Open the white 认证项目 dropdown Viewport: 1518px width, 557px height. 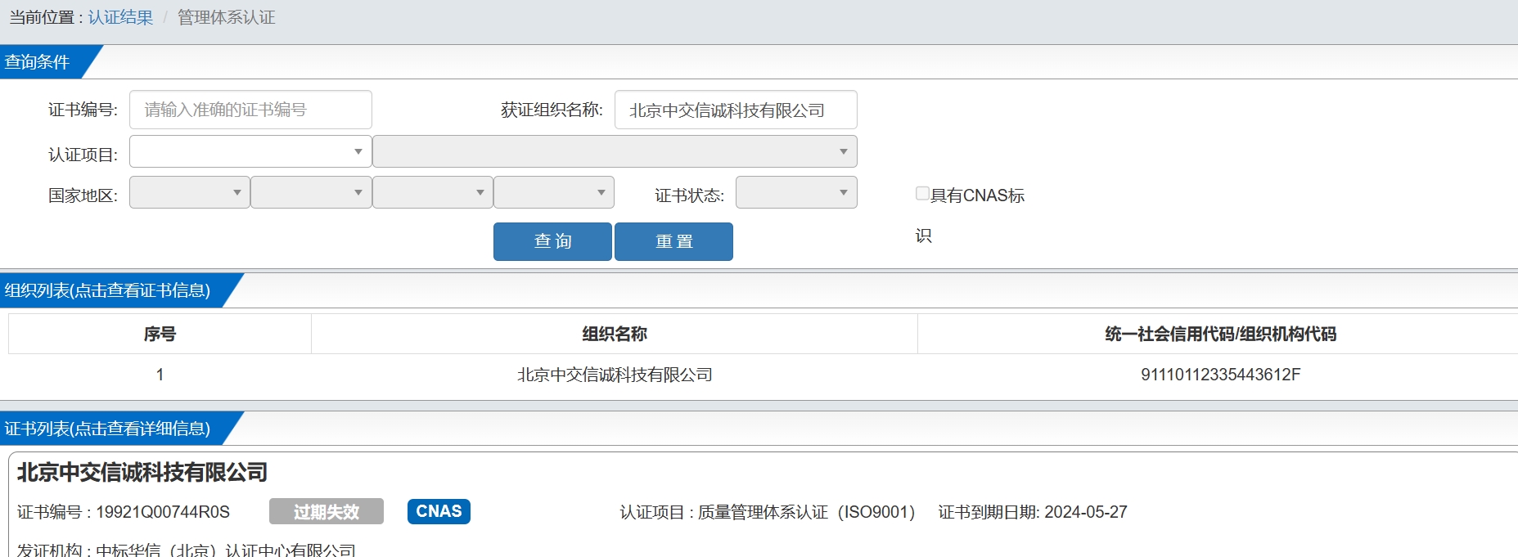[250, 151]
